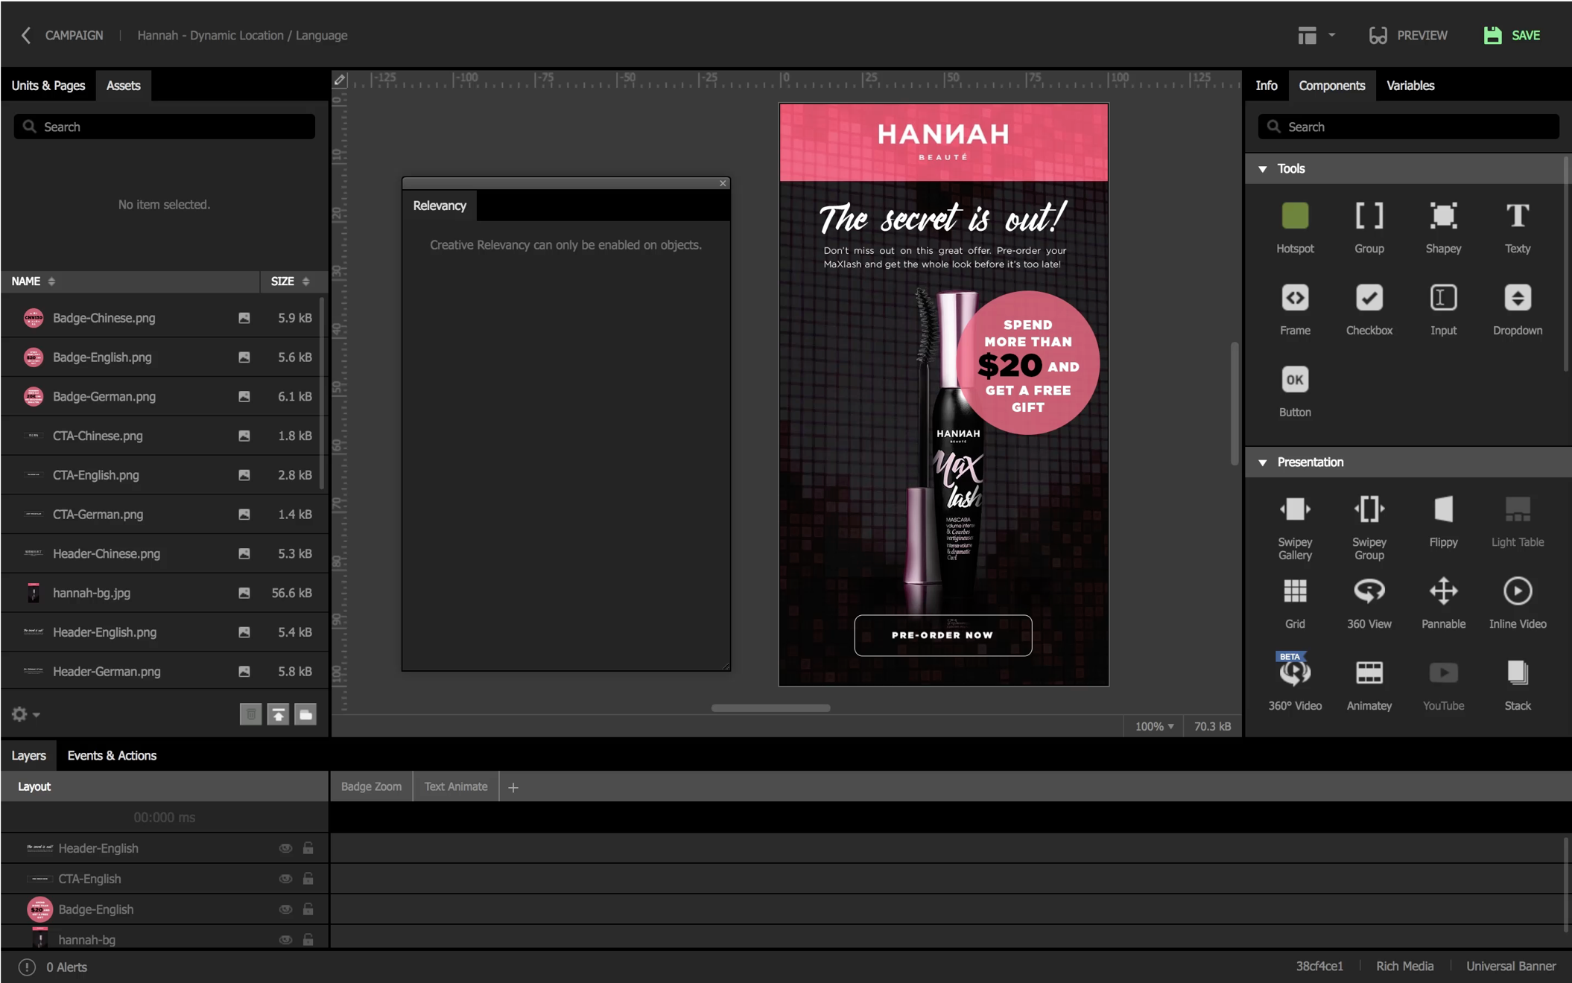This screenshot has height=983, width=1572.
Task: Choose the Swipey Gallery component
Action: click(x=1295, y=510)
